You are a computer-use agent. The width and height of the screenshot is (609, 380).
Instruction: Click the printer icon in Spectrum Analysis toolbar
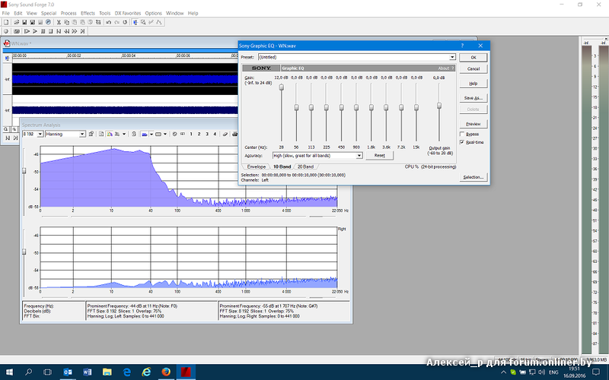91,134
